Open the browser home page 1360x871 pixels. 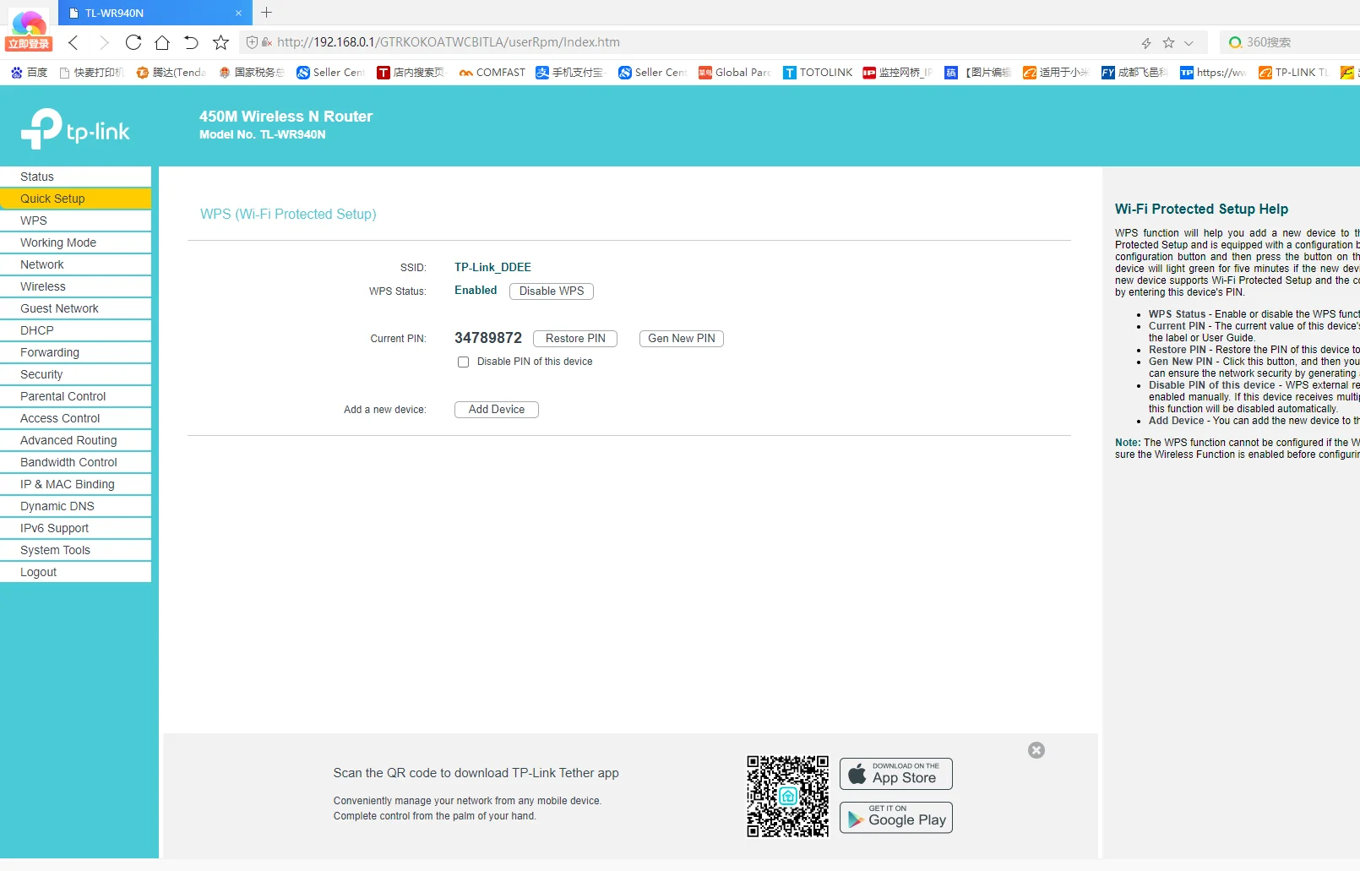click(x=162, y=42)
